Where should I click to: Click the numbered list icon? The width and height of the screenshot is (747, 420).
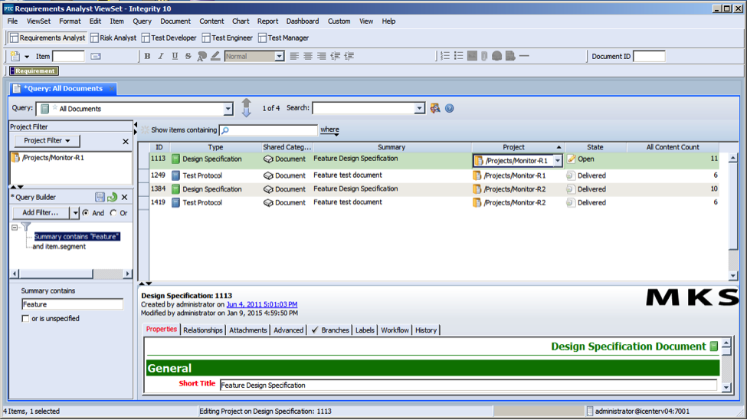click(445, 56)
